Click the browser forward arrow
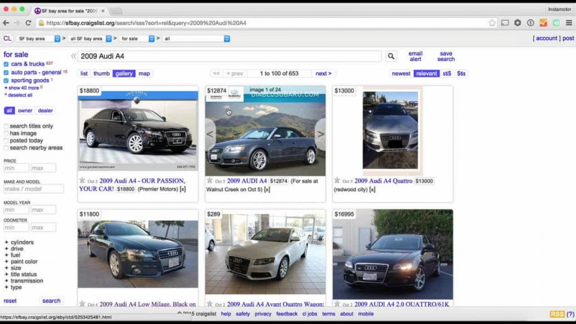 (x=17, y=23)
